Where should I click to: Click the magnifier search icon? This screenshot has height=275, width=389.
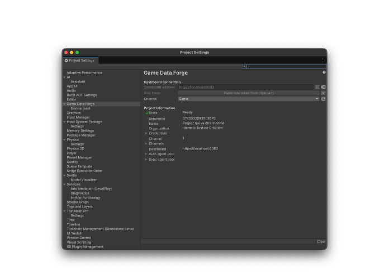244,66
